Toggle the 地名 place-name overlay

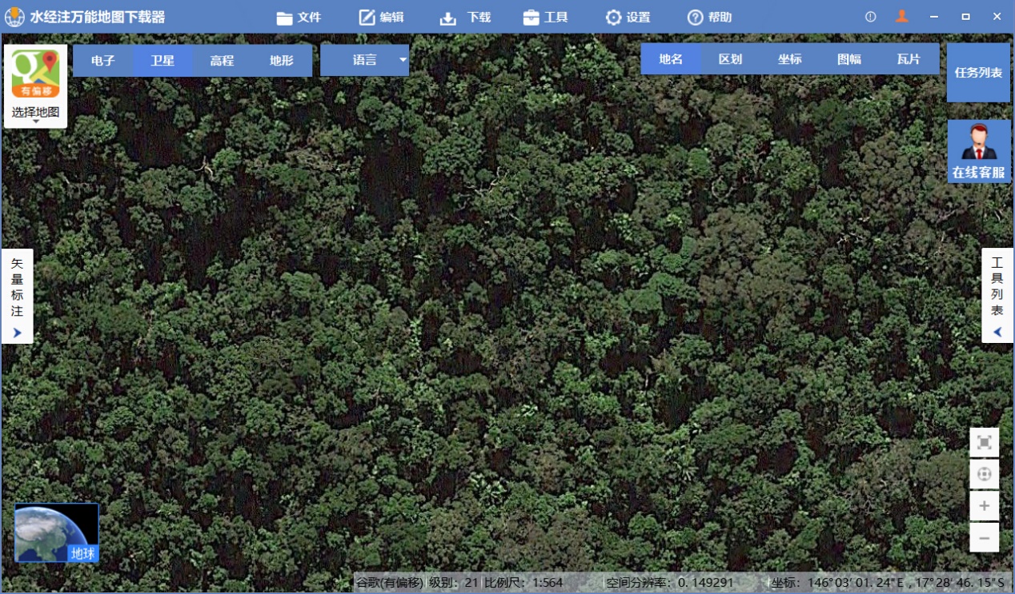pyautogui.click(x=671, y=59)
